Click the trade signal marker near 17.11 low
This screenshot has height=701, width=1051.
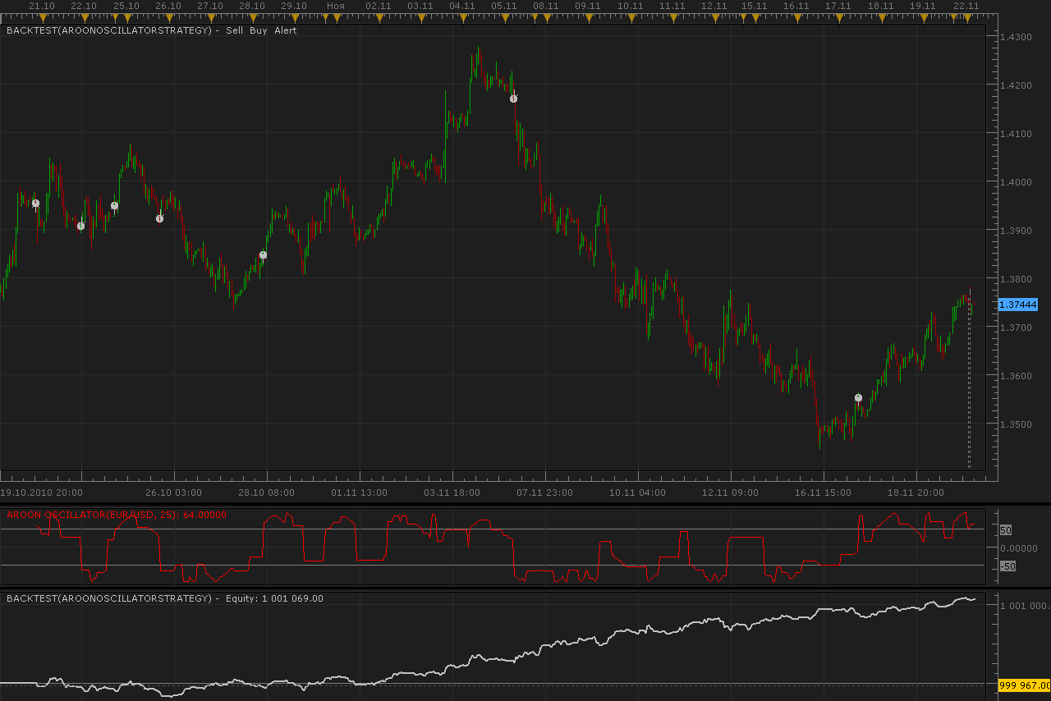tap(858, 397)
